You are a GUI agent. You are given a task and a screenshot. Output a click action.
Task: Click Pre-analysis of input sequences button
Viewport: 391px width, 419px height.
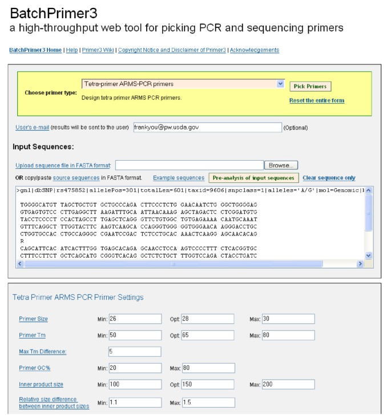coord(253,178)
